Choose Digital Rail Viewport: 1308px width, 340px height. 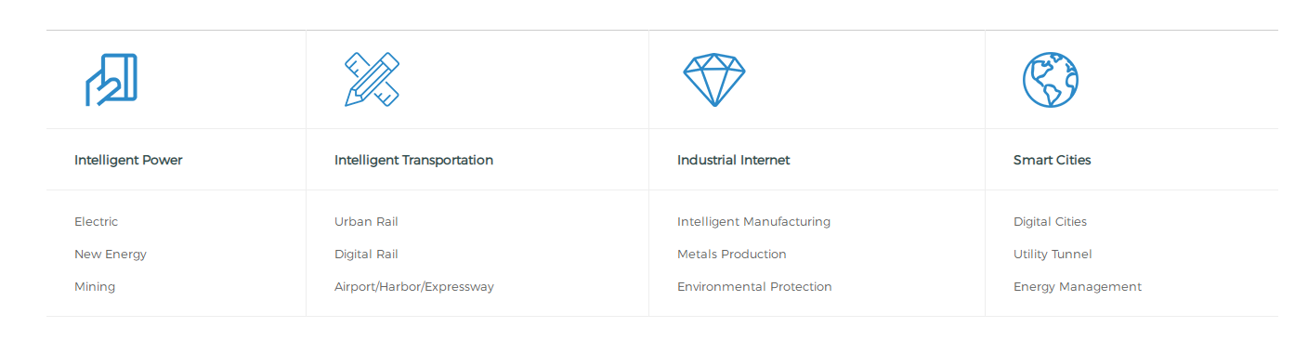[x=366, y=255]
